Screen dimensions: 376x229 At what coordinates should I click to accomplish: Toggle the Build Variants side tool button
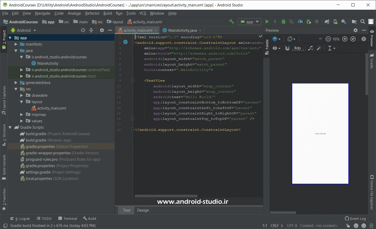click(x=4, y=167)
